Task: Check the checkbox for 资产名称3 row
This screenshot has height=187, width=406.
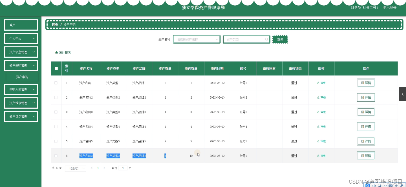Action: 56,112
